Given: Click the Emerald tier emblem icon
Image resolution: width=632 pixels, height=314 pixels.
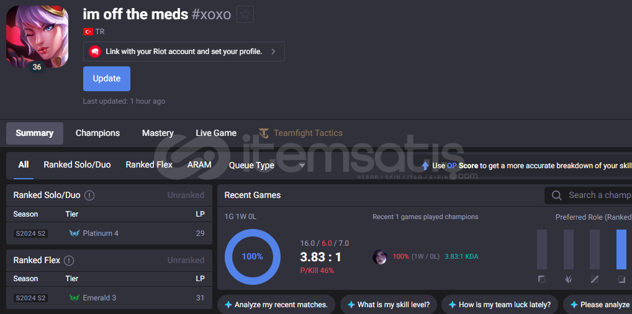Looking at the screenshot, I should point(74,298).
